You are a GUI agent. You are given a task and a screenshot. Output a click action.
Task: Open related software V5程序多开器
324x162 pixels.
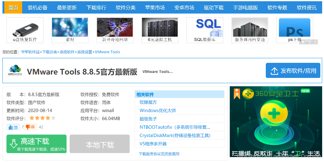[153, 144]
